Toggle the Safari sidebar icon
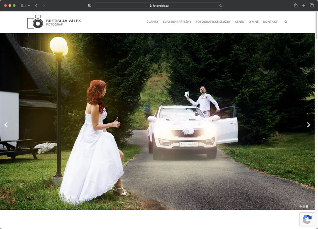Viewport: 318px width, 229px height. point(23,6)
